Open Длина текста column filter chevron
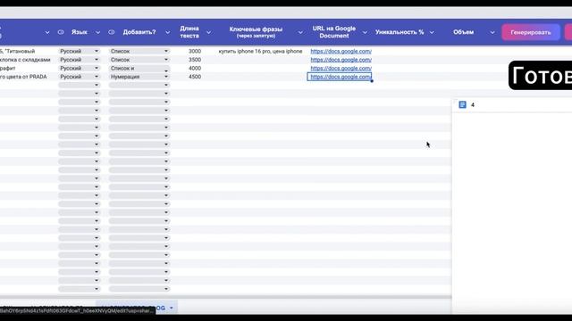This screenshot has height=321, width=572. pyautogui.click(x=208, y=32)
